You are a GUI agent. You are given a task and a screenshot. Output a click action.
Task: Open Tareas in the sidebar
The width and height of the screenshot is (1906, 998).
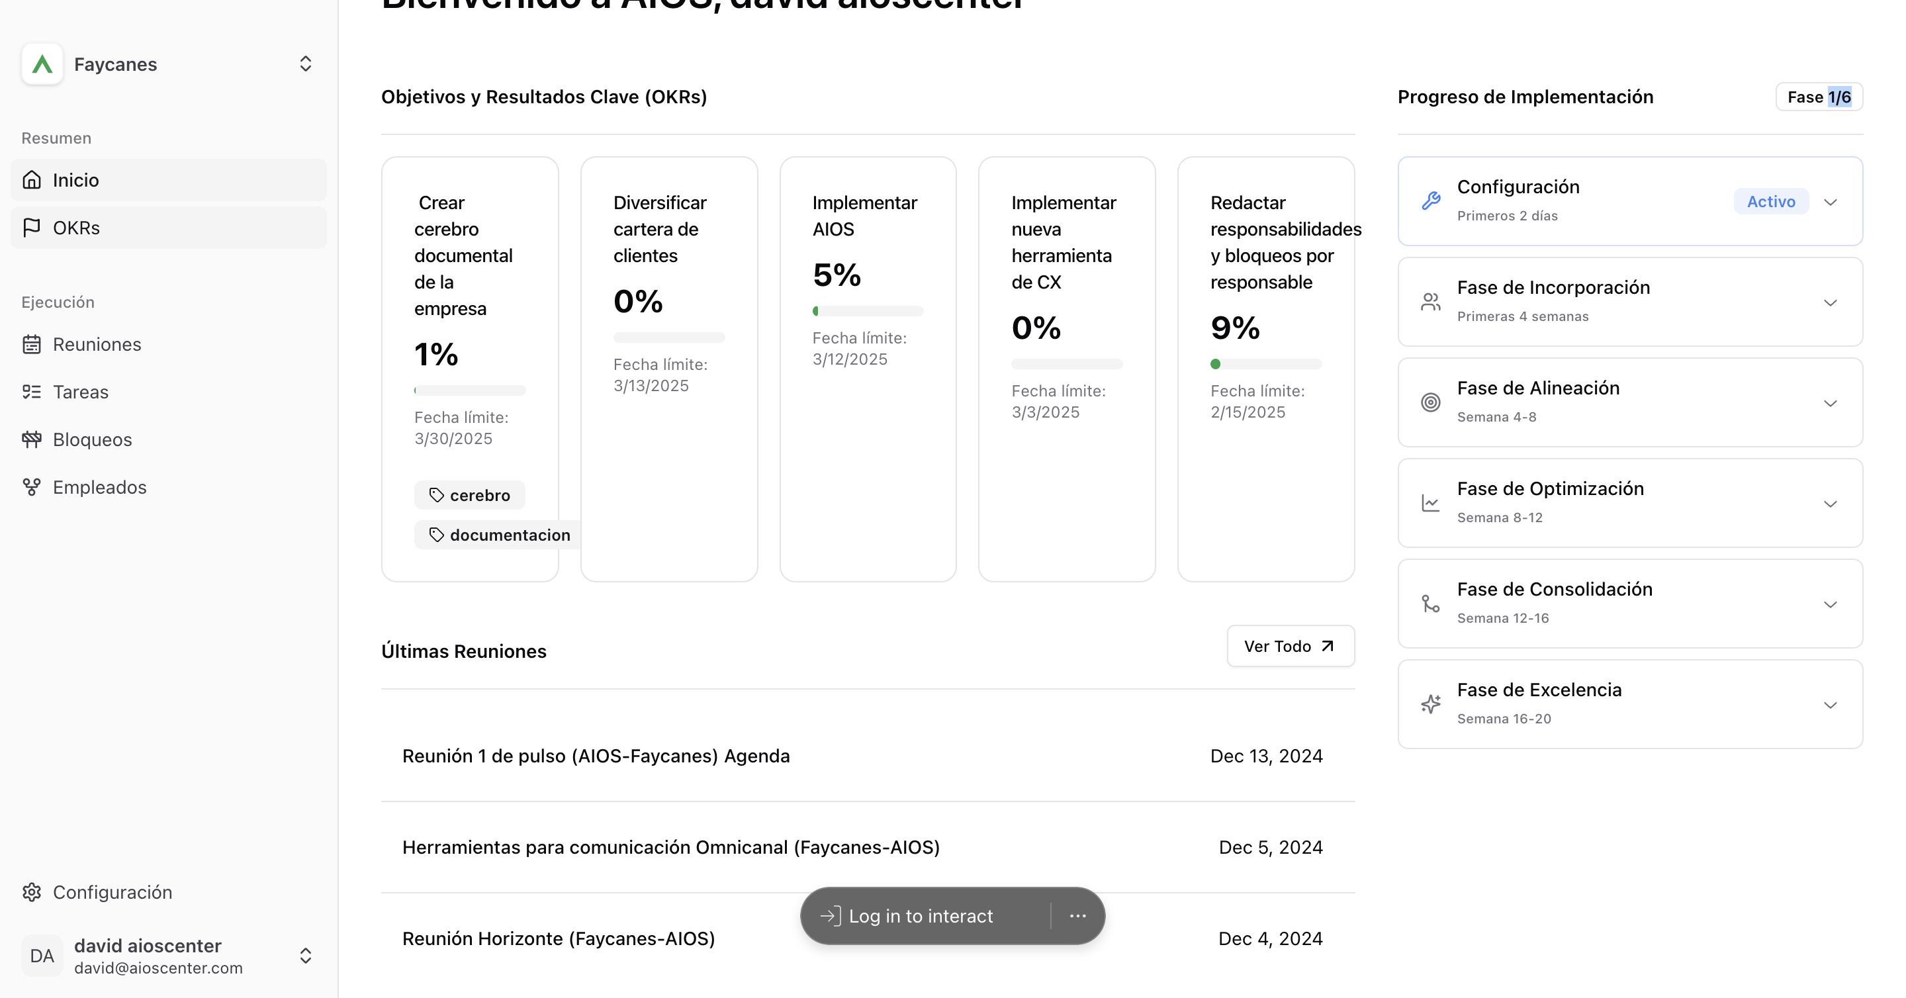click(x=169, y=392)
